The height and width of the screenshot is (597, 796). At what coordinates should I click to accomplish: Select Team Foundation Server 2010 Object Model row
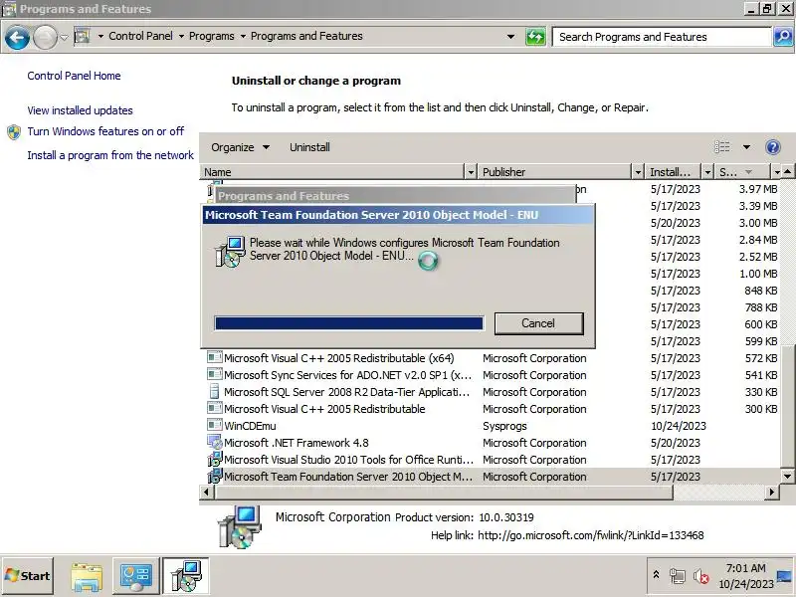coord(490,477)
